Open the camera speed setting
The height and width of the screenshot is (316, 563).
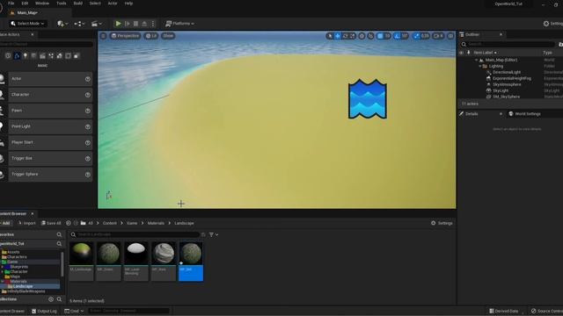(x=438, y=36)
